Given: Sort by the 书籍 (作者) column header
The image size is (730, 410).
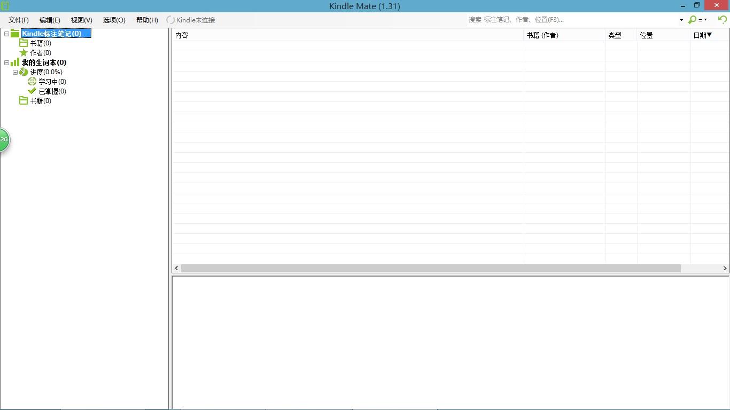Looking at the screenshot, I should coord(565,35).
